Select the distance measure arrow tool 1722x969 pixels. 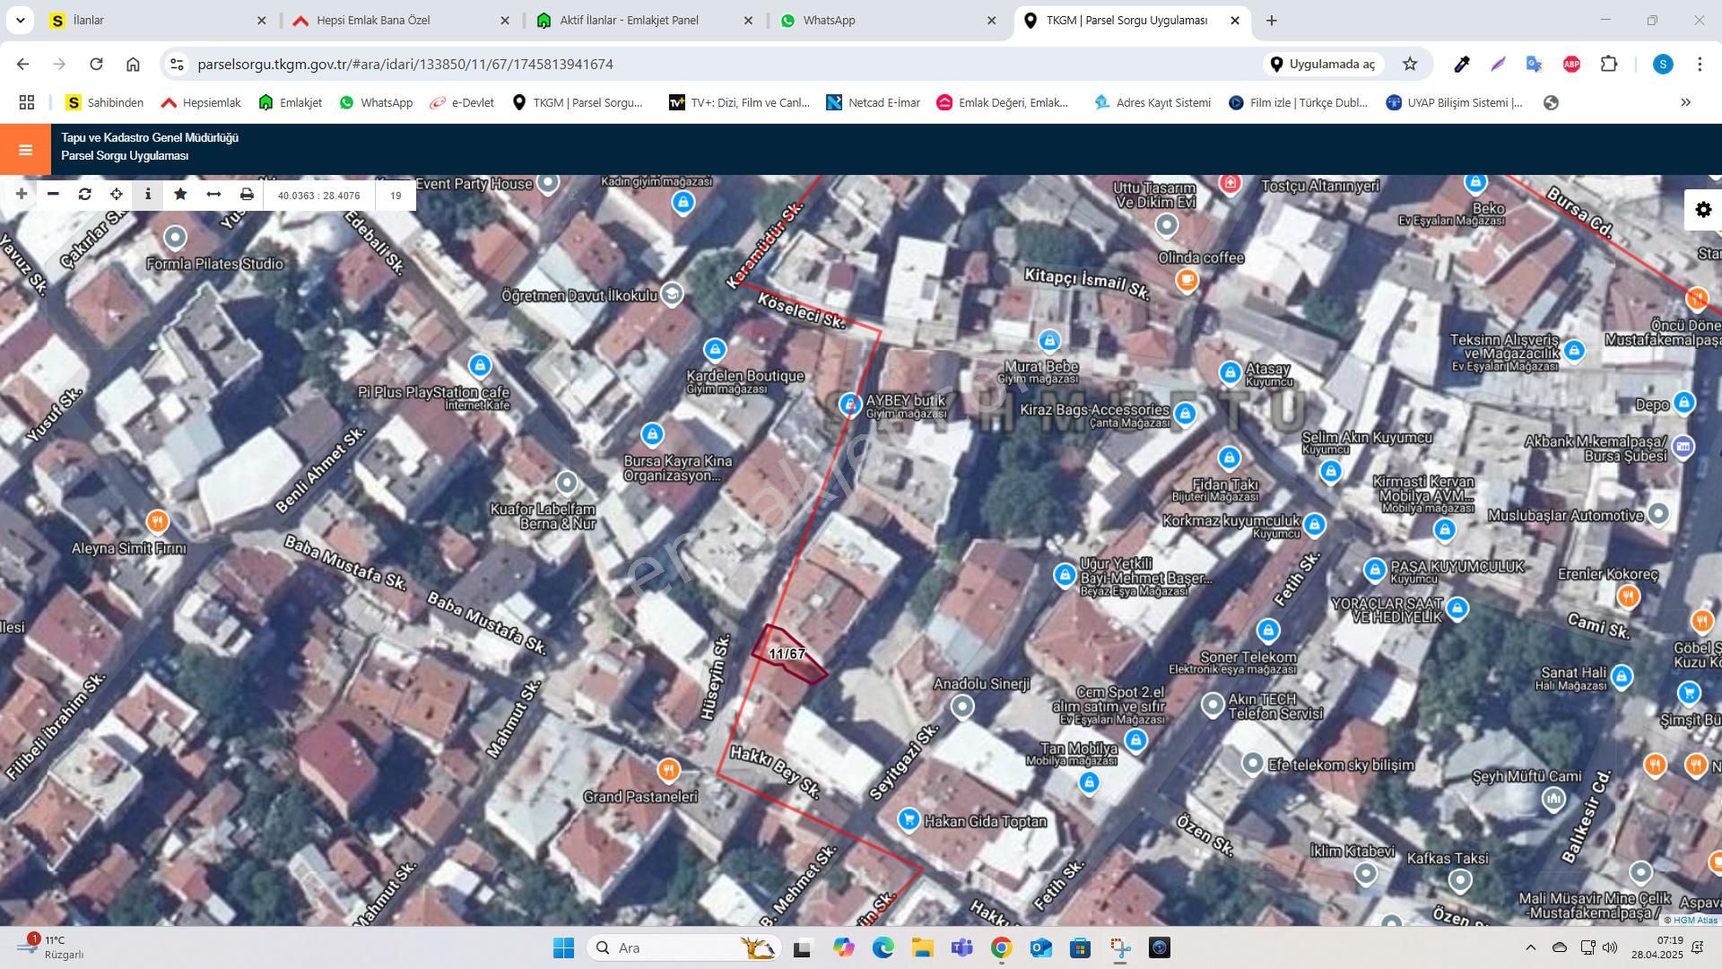point(213,194)
